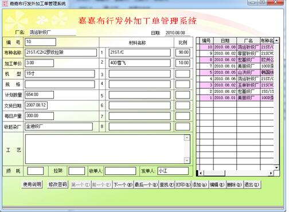
Task: Click the 加工单价 field showing 3.00
Action: coord(39,63)
